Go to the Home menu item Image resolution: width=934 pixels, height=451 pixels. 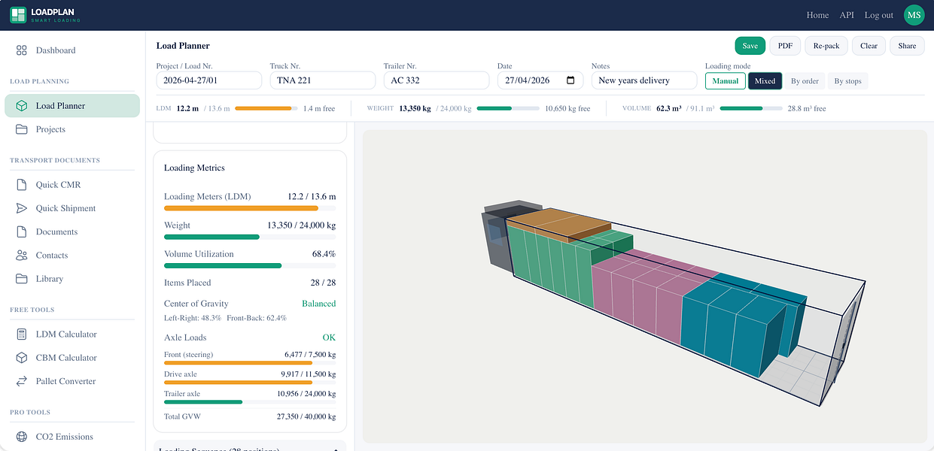pyautogui.click(x=817, y=15)
